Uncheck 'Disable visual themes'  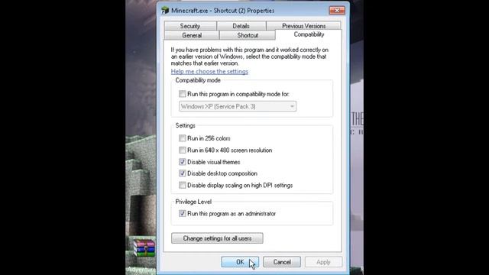(x=182, y=162)
